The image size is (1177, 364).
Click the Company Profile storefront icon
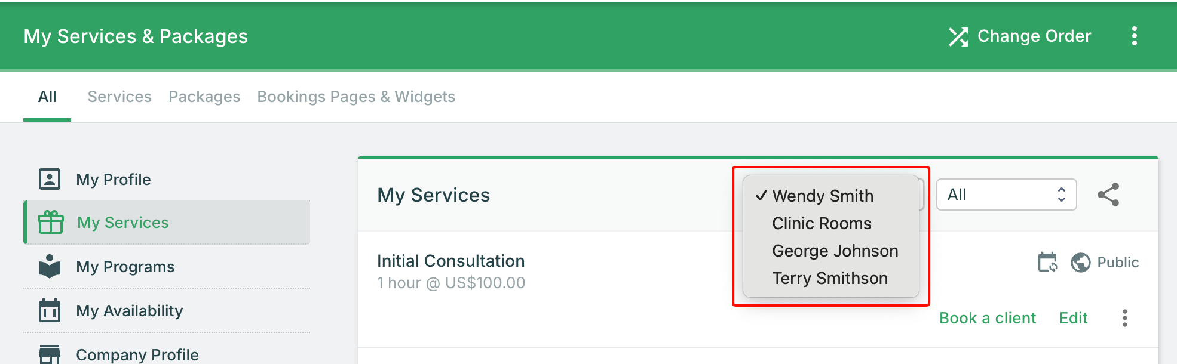[50, 354]
